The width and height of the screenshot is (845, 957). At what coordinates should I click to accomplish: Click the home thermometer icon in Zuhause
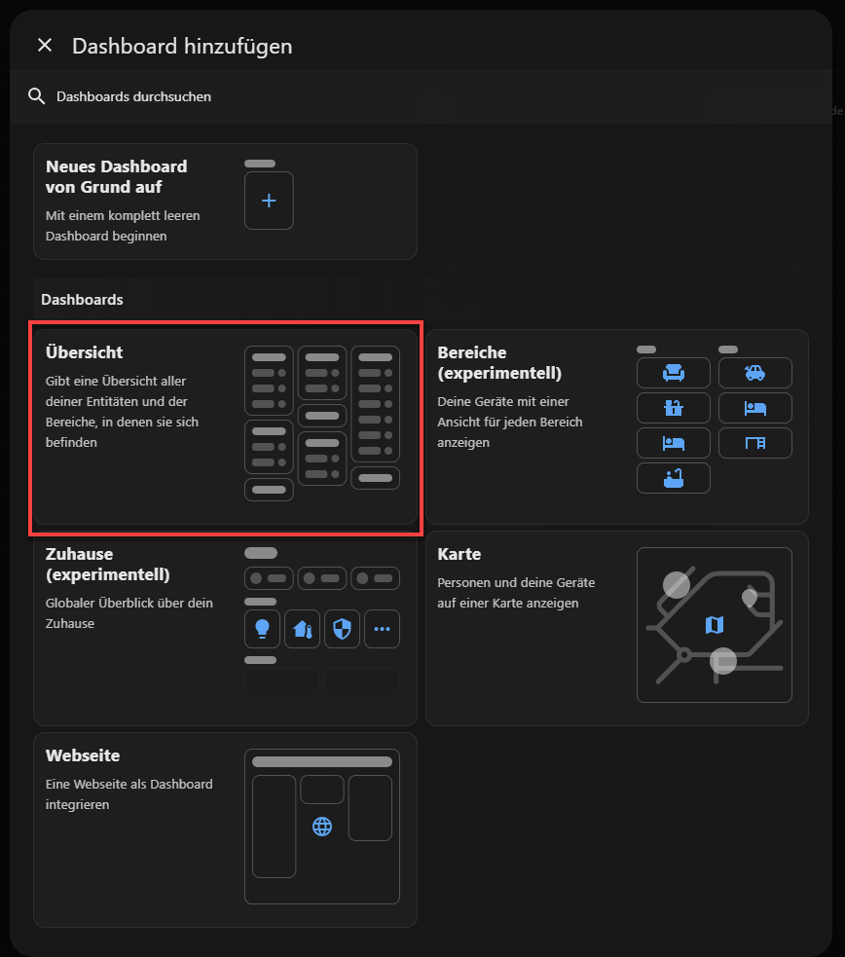[x=302, y=630]
